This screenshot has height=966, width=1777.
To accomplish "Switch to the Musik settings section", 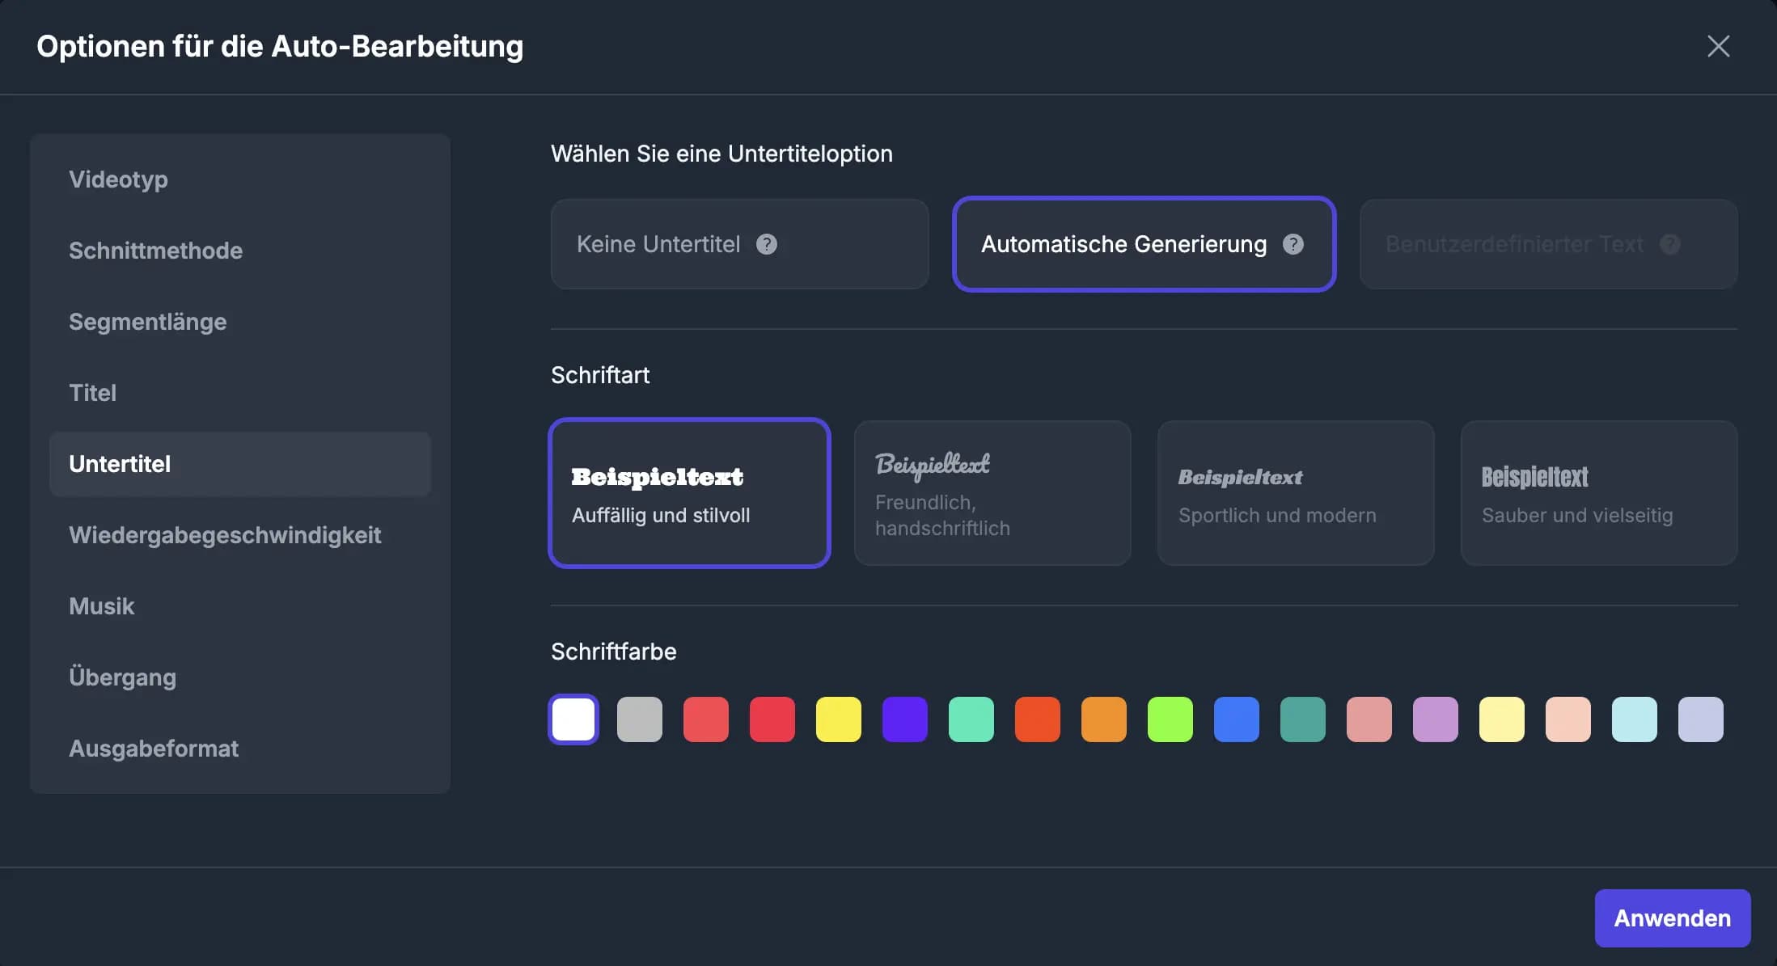I will pyautogui.click(x=102, y=606).
